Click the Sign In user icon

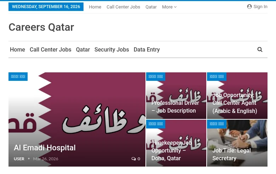249,7
